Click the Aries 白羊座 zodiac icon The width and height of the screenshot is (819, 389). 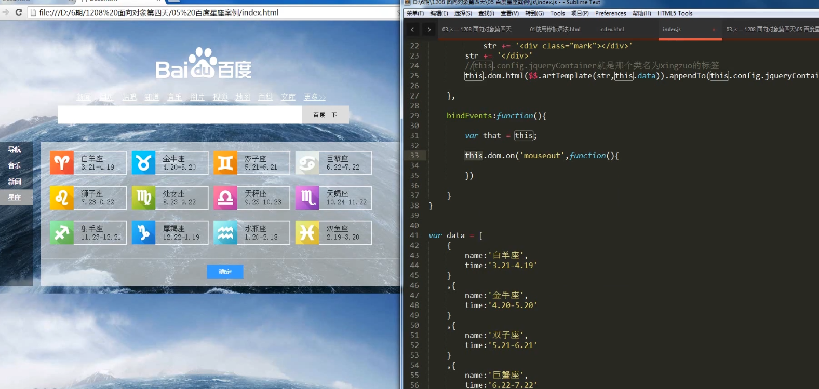tap(62, 163)
